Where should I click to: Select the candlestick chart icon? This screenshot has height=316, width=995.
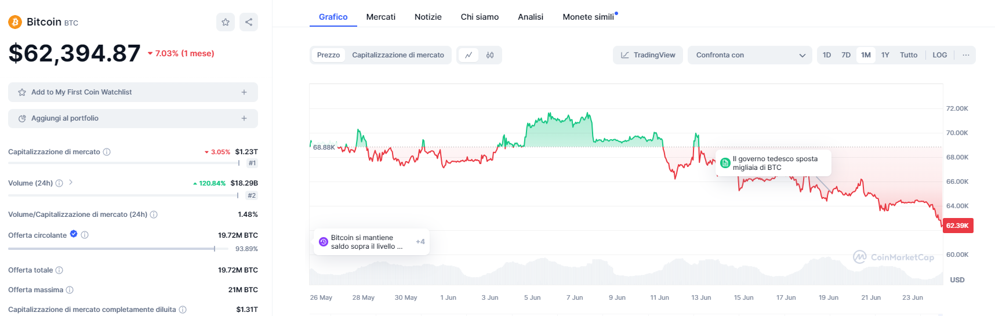490,55
